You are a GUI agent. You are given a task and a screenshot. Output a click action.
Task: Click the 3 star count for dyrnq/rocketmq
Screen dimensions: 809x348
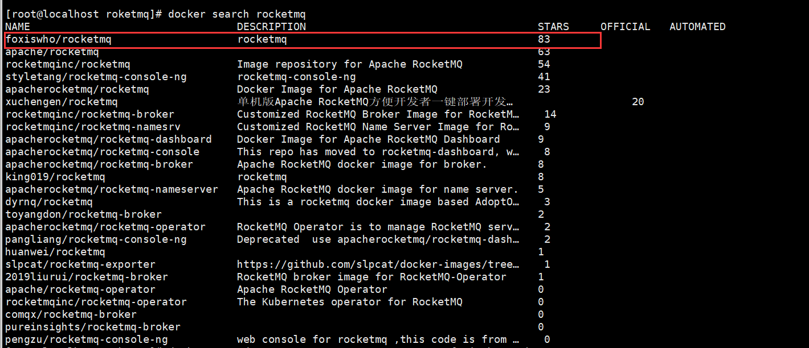pos(547,202)
